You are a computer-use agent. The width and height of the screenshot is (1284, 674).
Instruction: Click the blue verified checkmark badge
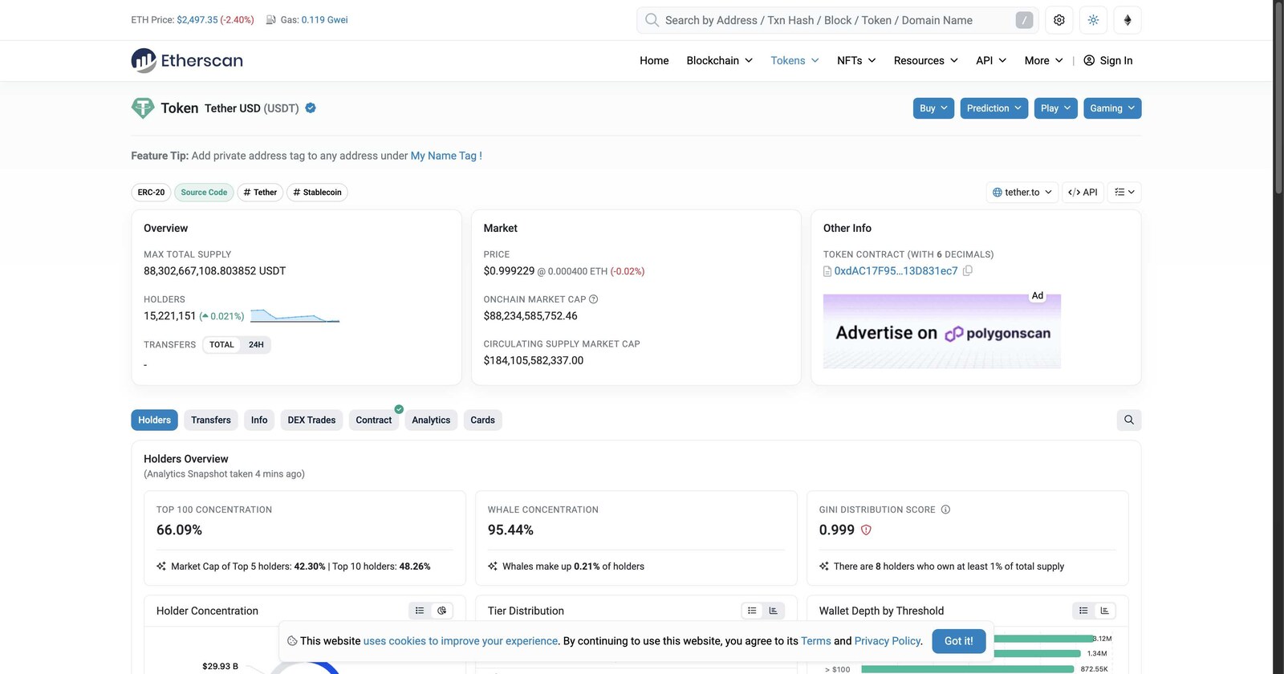coord(311,108)
